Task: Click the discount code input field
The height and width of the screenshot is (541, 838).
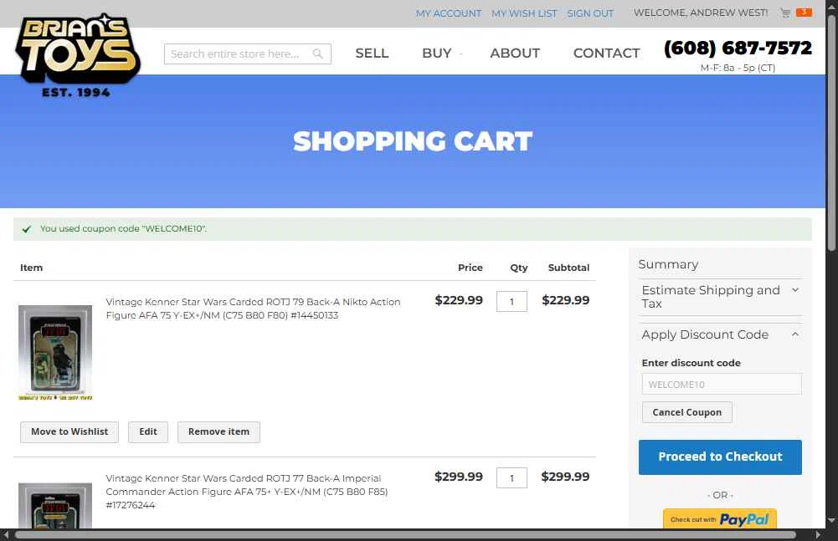Action: 722,384
